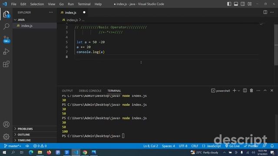Publish changes cloud icon in status bar
The width and height of the screenshot is (278, 156).
tap(27, 146)
